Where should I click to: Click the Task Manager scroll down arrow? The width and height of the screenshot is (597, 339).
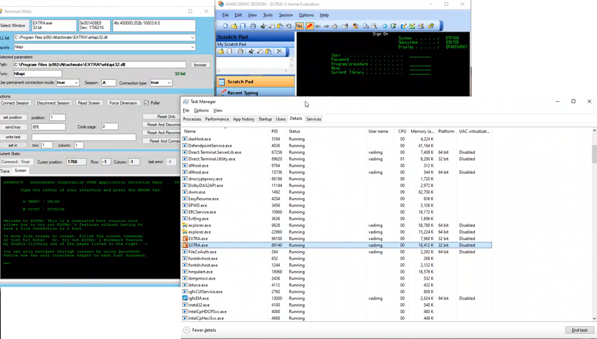[594, 318]
